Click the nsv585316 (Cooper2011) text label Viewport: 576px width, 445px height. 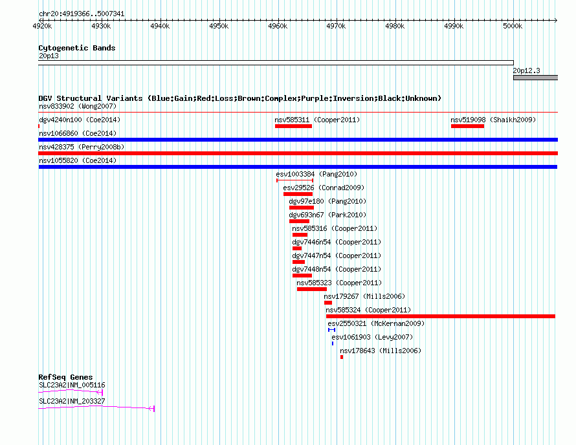pos(335,229)
